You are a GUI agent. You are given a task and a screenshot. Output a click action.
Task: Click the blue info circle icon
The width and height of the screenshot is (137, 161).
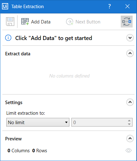click(x=8, y=38)
